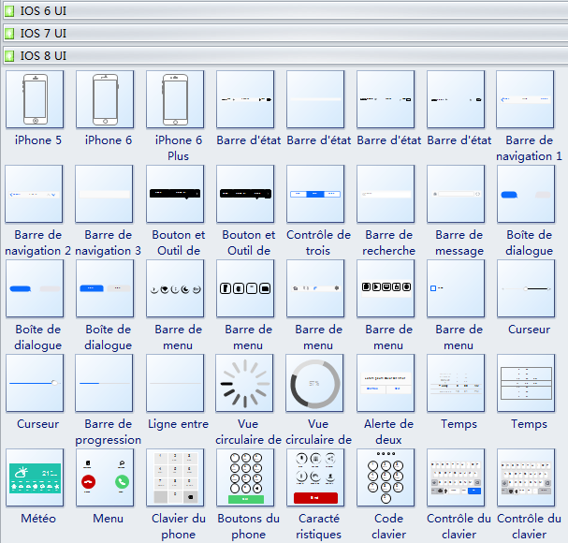Click the Barre de navigation 1 label
The image size is (568, 543).
529,148
